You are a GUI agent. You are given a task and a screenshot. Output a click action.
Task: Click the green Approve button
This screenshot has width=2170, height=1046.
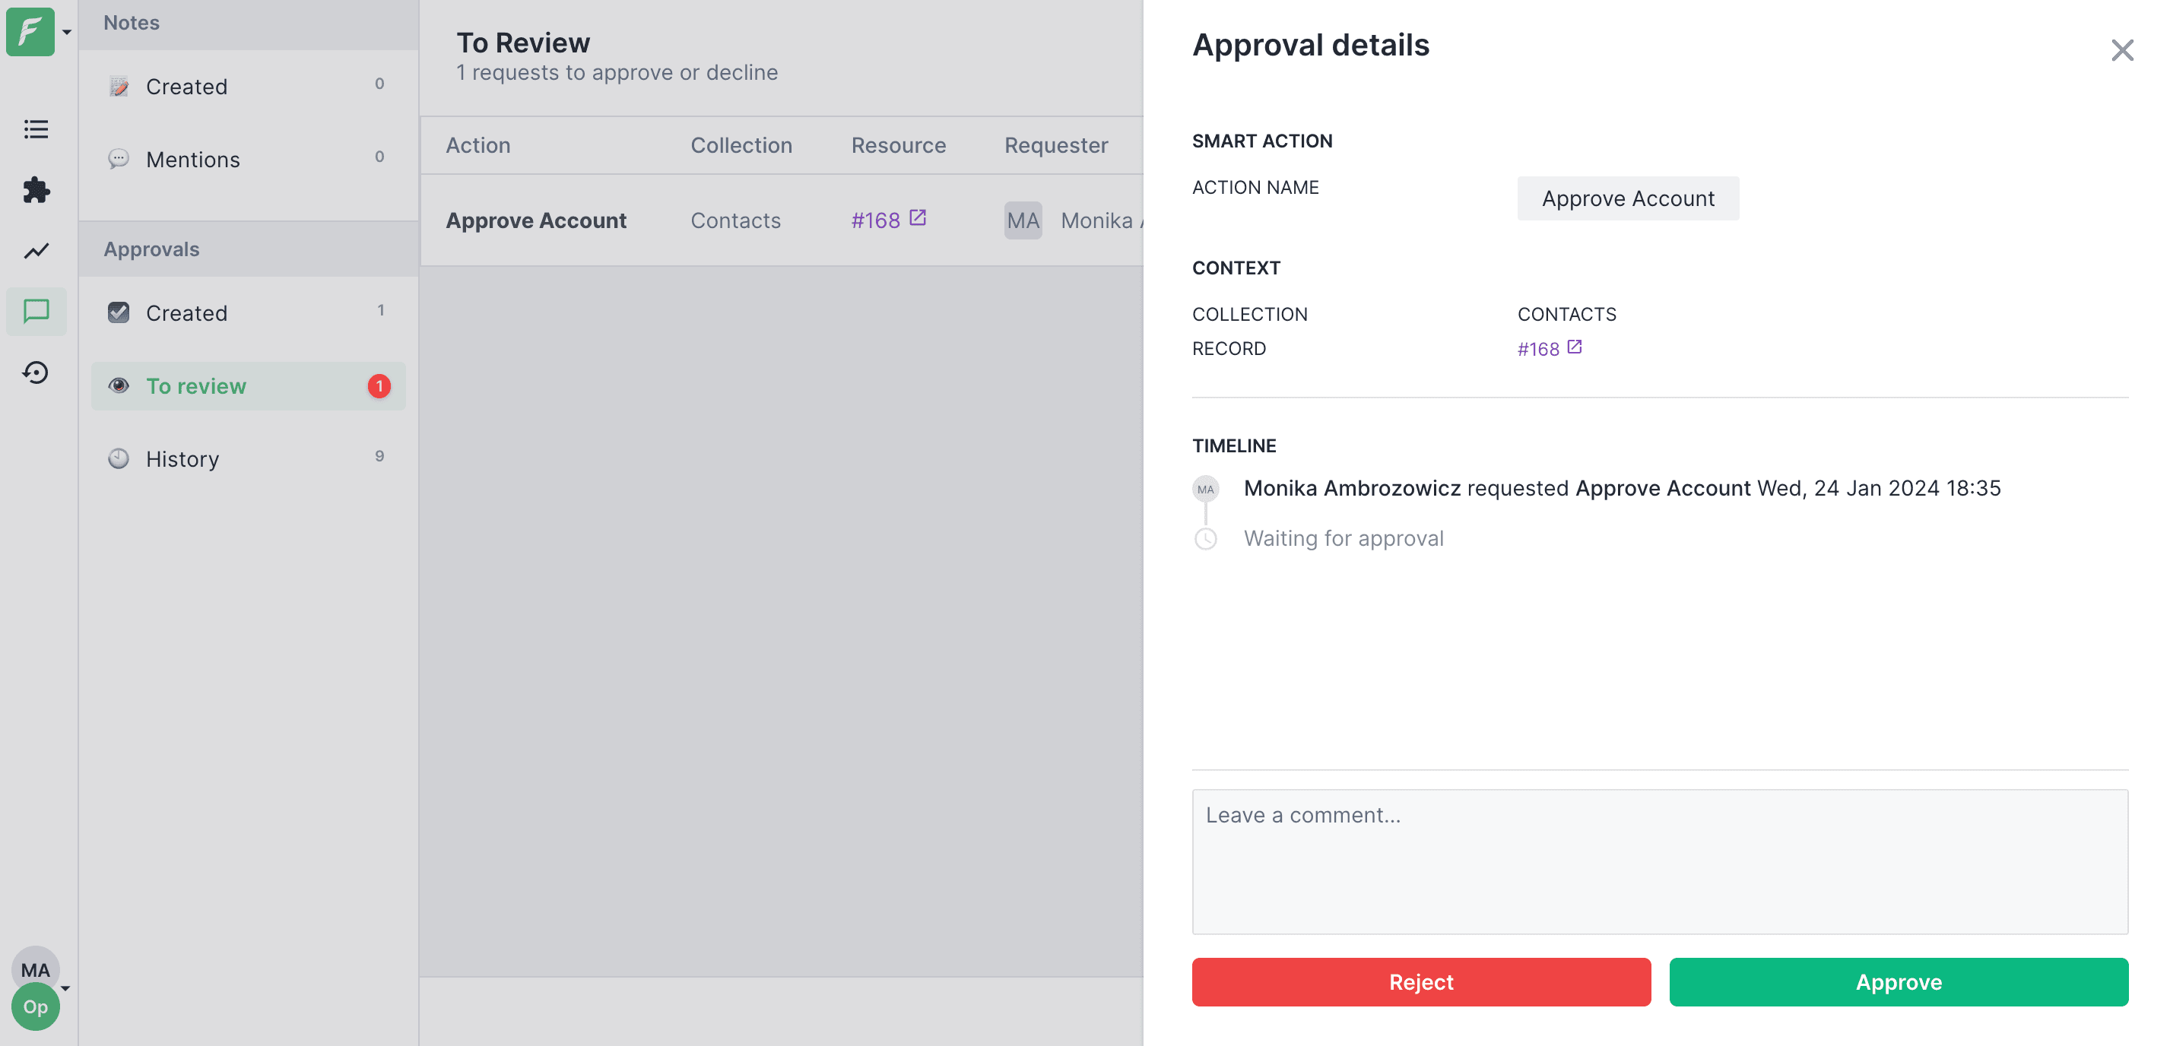[1899, 982]
